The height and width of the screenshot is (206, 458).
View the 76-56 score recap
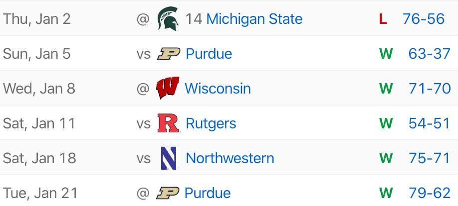(424, 19)
